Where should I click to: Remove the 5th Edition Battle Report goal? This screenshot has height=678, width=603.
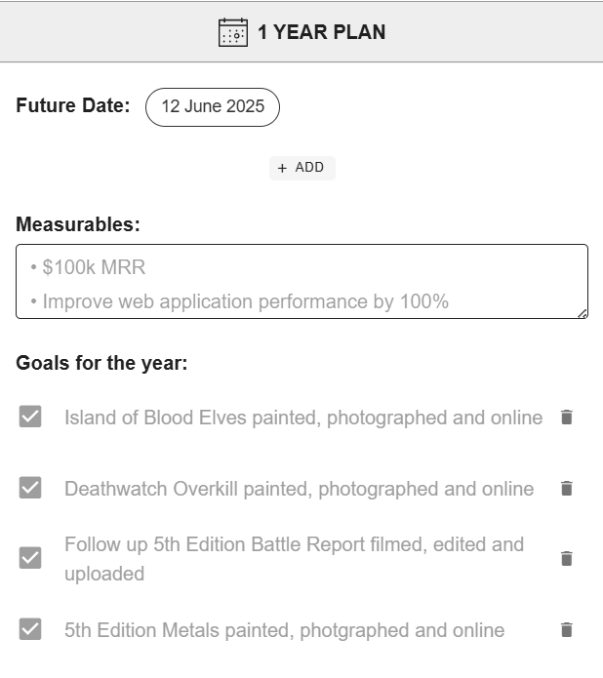click(x=567, y=559)
